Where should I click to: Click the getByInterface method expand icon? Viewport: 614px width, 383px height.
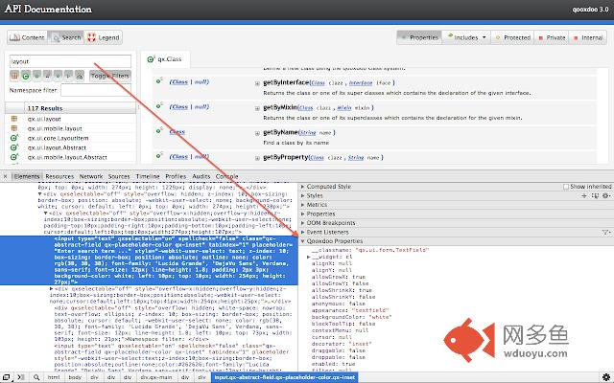click(x=257, y=83)
